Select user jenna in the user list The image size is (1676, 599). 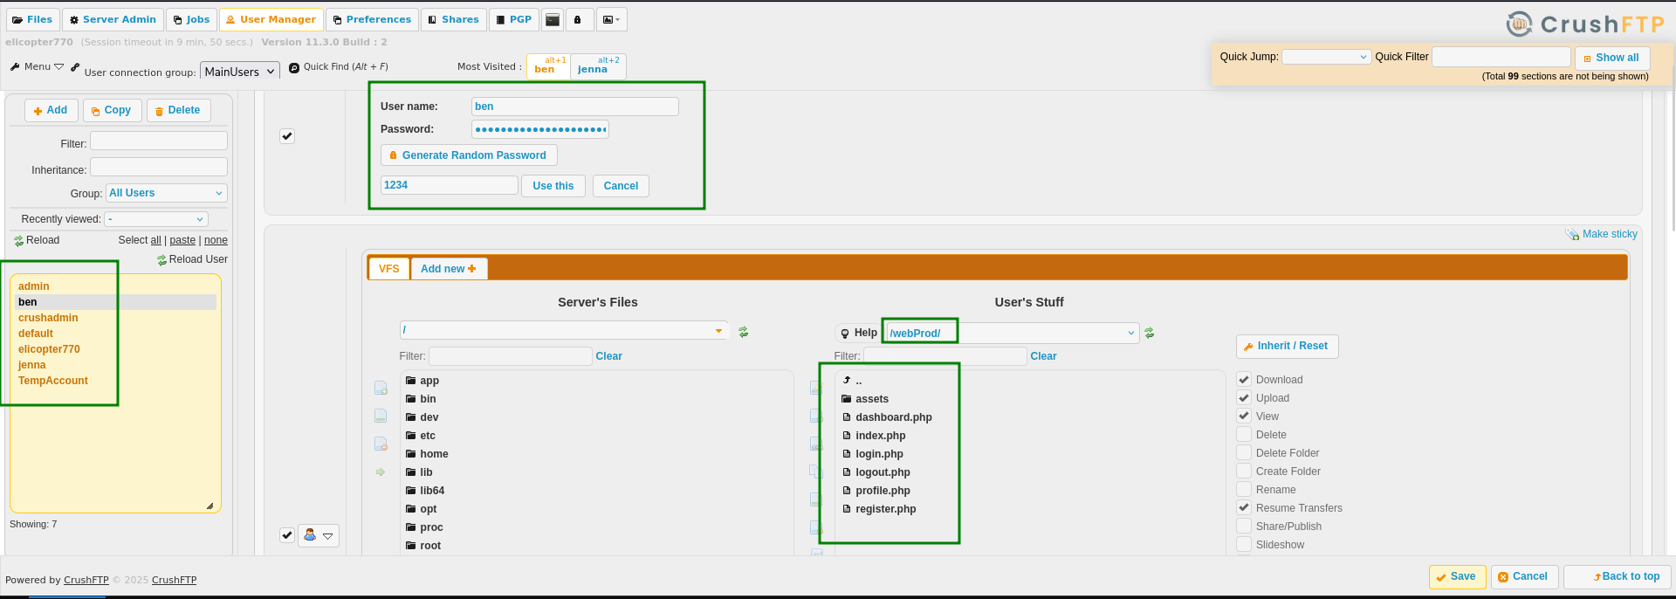[x=32, y=365]
